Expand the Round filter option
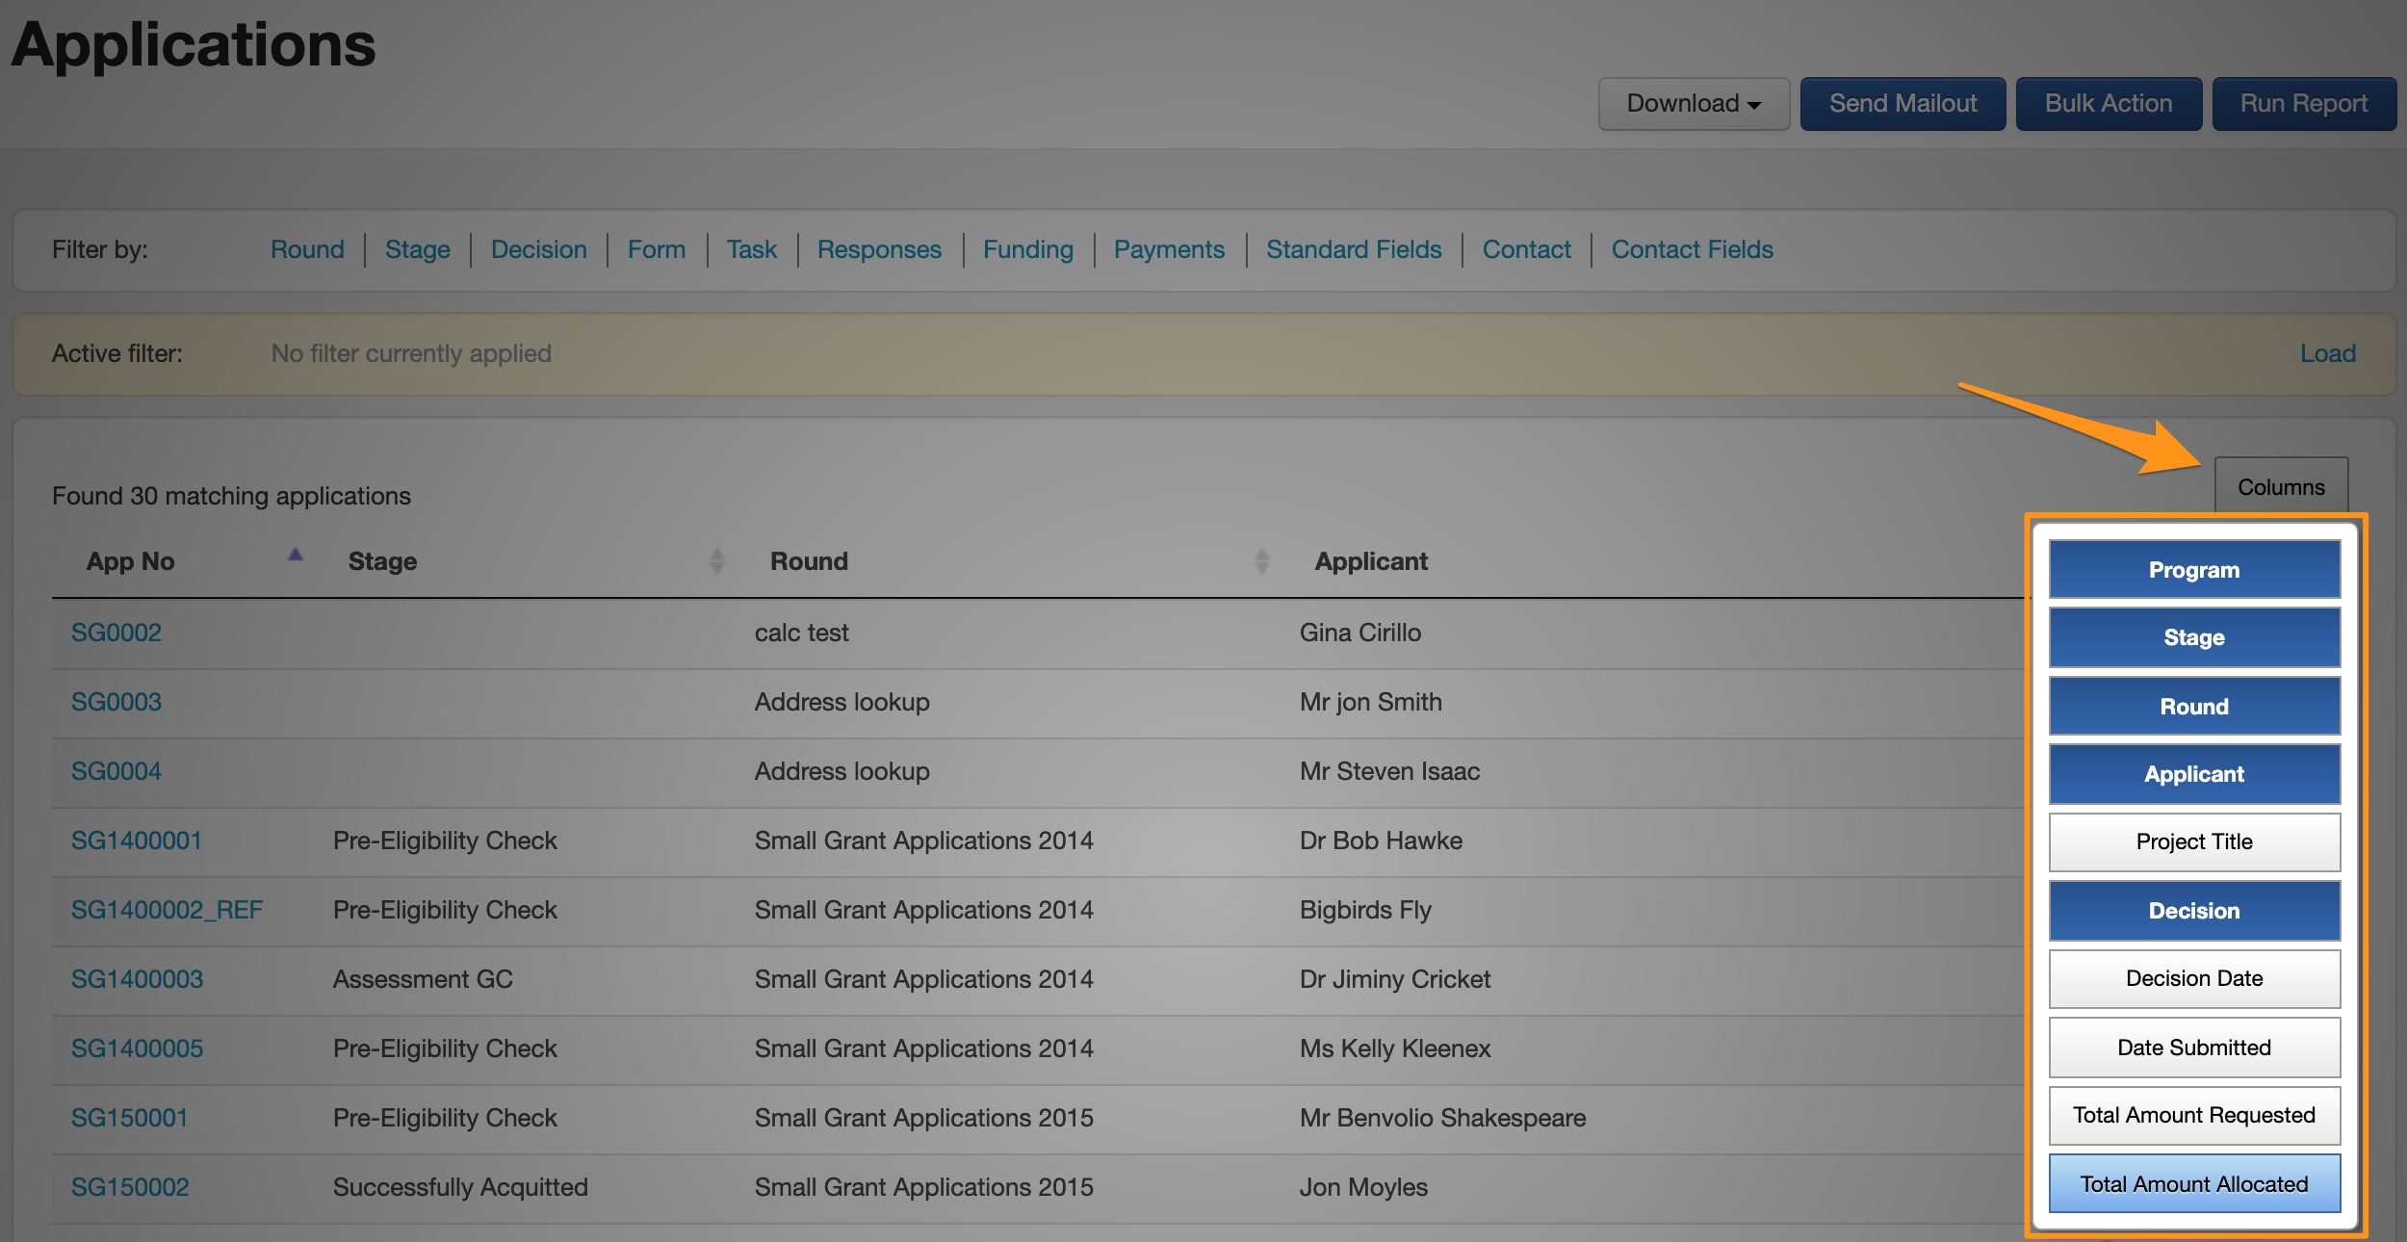 (x=307, y=249)
